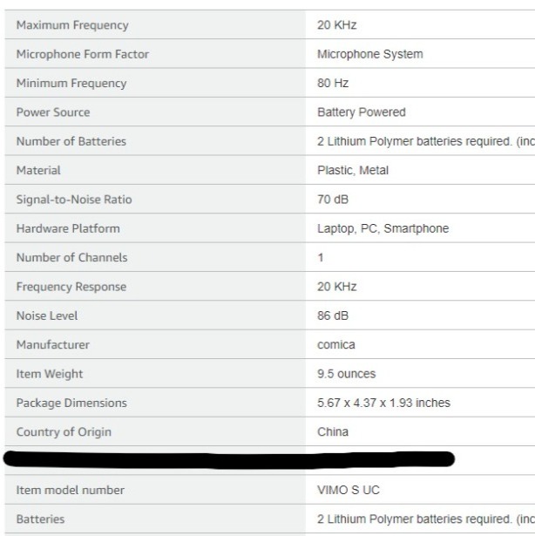Select the 70 dB value
535x536 pixels.
pos(333,200)
